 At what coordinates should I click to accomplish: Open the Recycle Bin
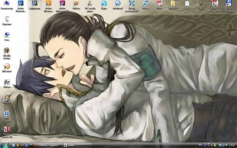7,21
